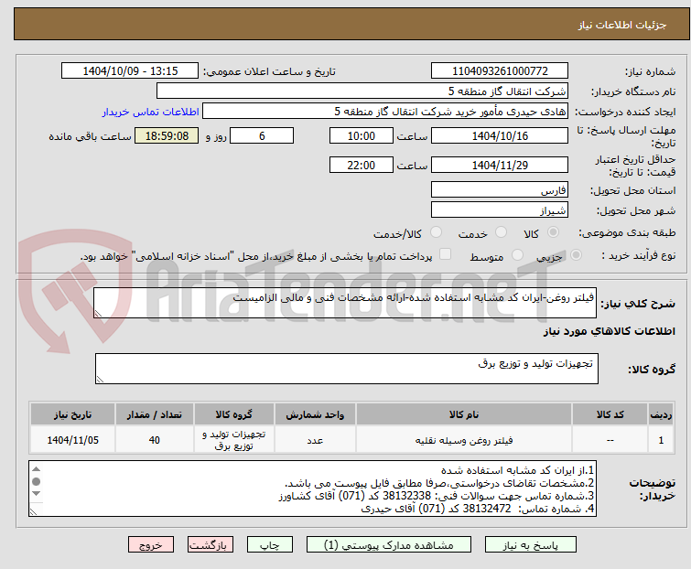Click the ردیف column header
Viewport: 691px width, 569px height.
(661, 414)
